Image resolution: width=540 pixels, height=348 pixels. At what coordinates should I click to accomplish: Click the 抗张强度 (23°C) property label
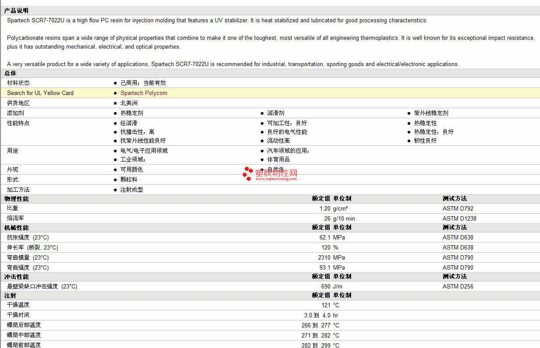pos(28,237)
